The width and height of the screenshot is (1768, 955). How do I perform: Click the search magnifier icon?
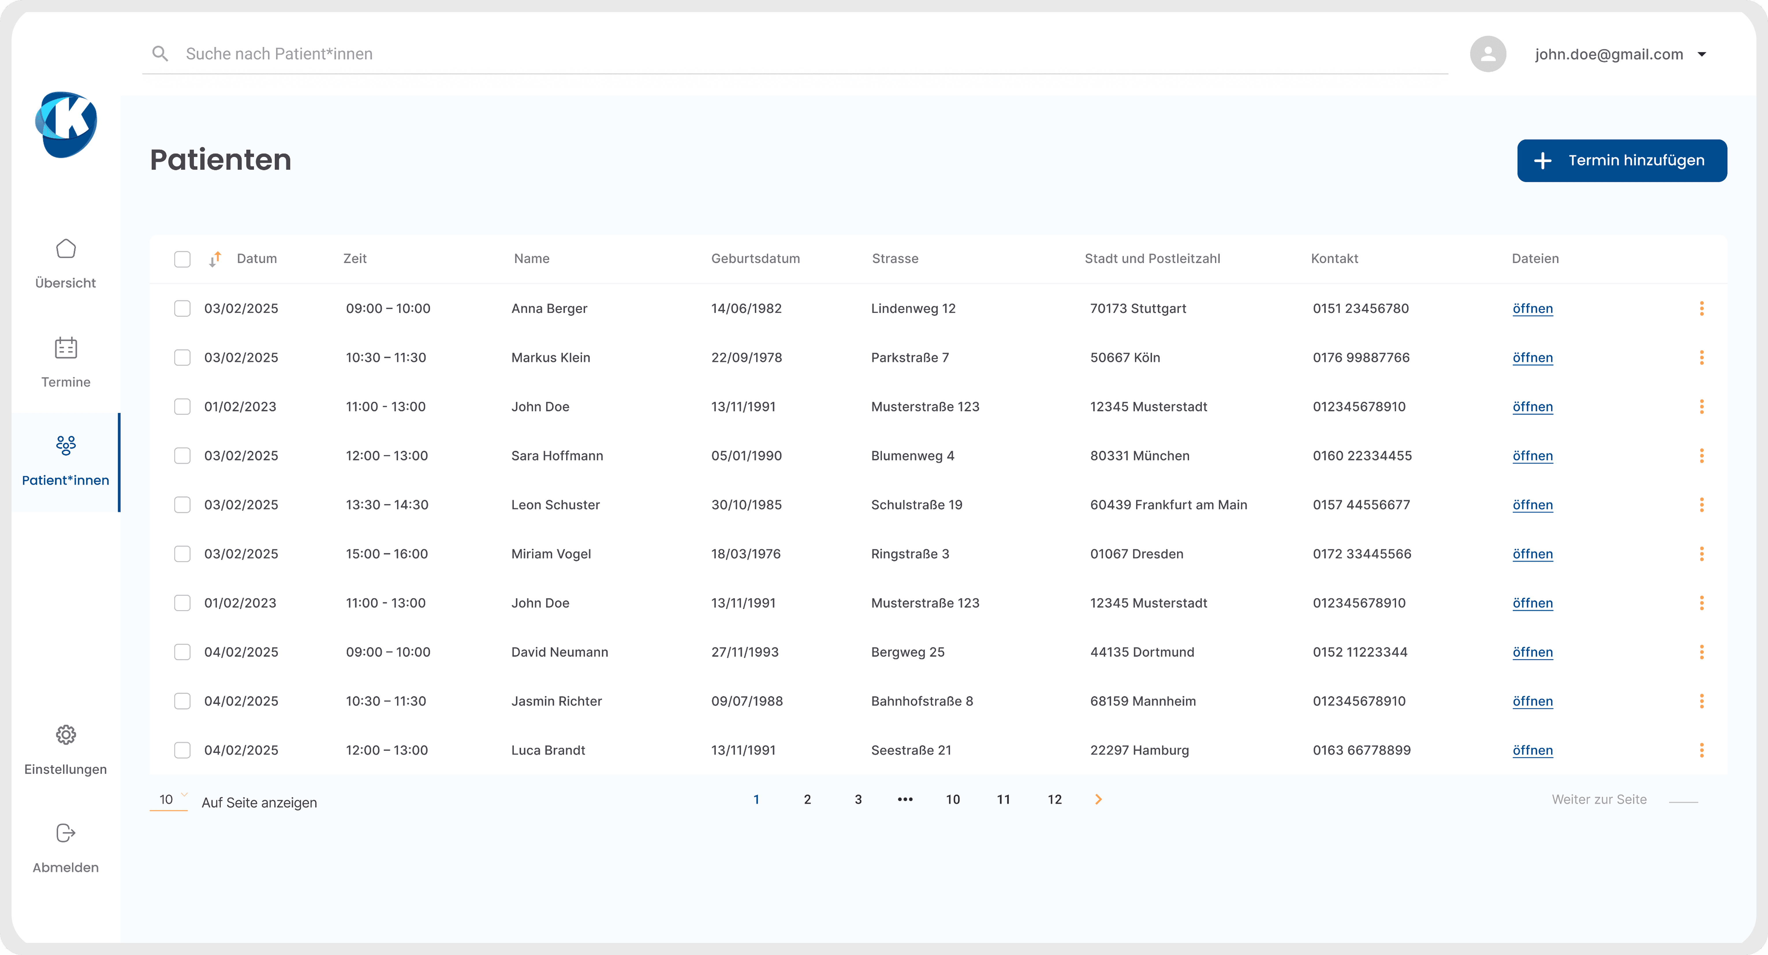click(160, 53)
